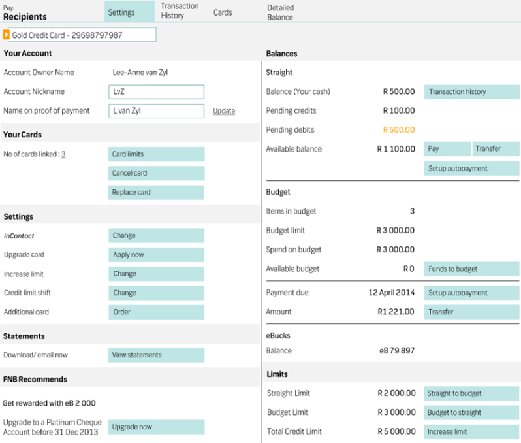Click Change next to Credit limit shift
Viewport: 521px width, 443px height.
coord(156,293)
